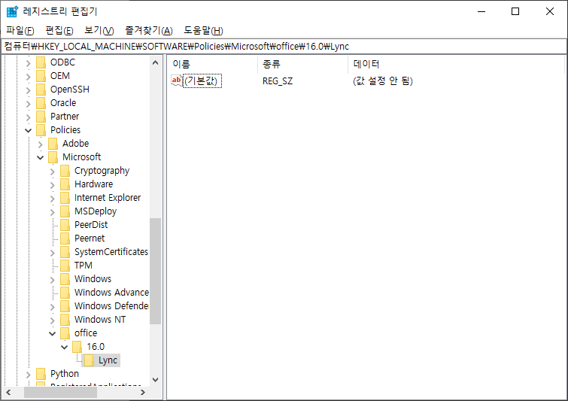
Task: Select the (기본값) value entry
Action: point(202,81)
